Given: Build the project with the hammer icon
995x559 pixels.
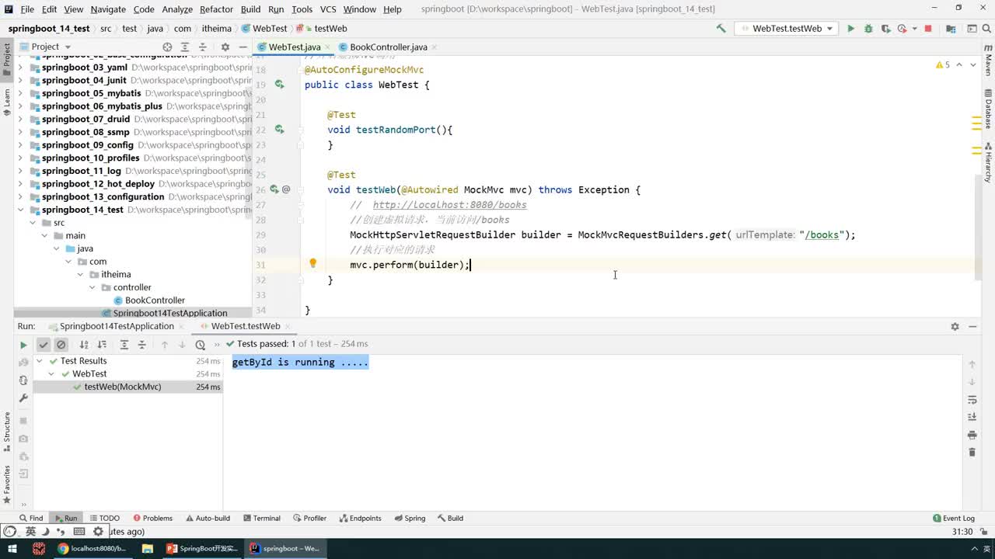Looking at the screenshot, I should tap(721, 29).
